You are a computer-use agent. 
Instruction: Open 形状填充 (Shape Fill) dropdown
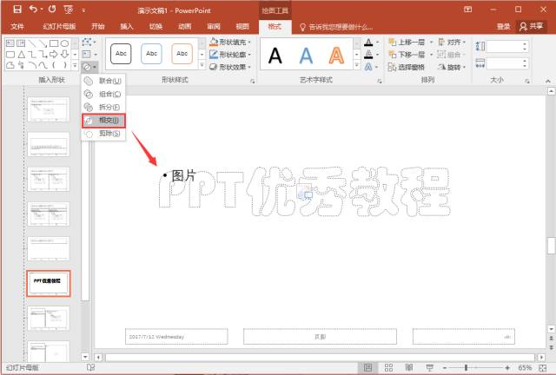[229, 43]
